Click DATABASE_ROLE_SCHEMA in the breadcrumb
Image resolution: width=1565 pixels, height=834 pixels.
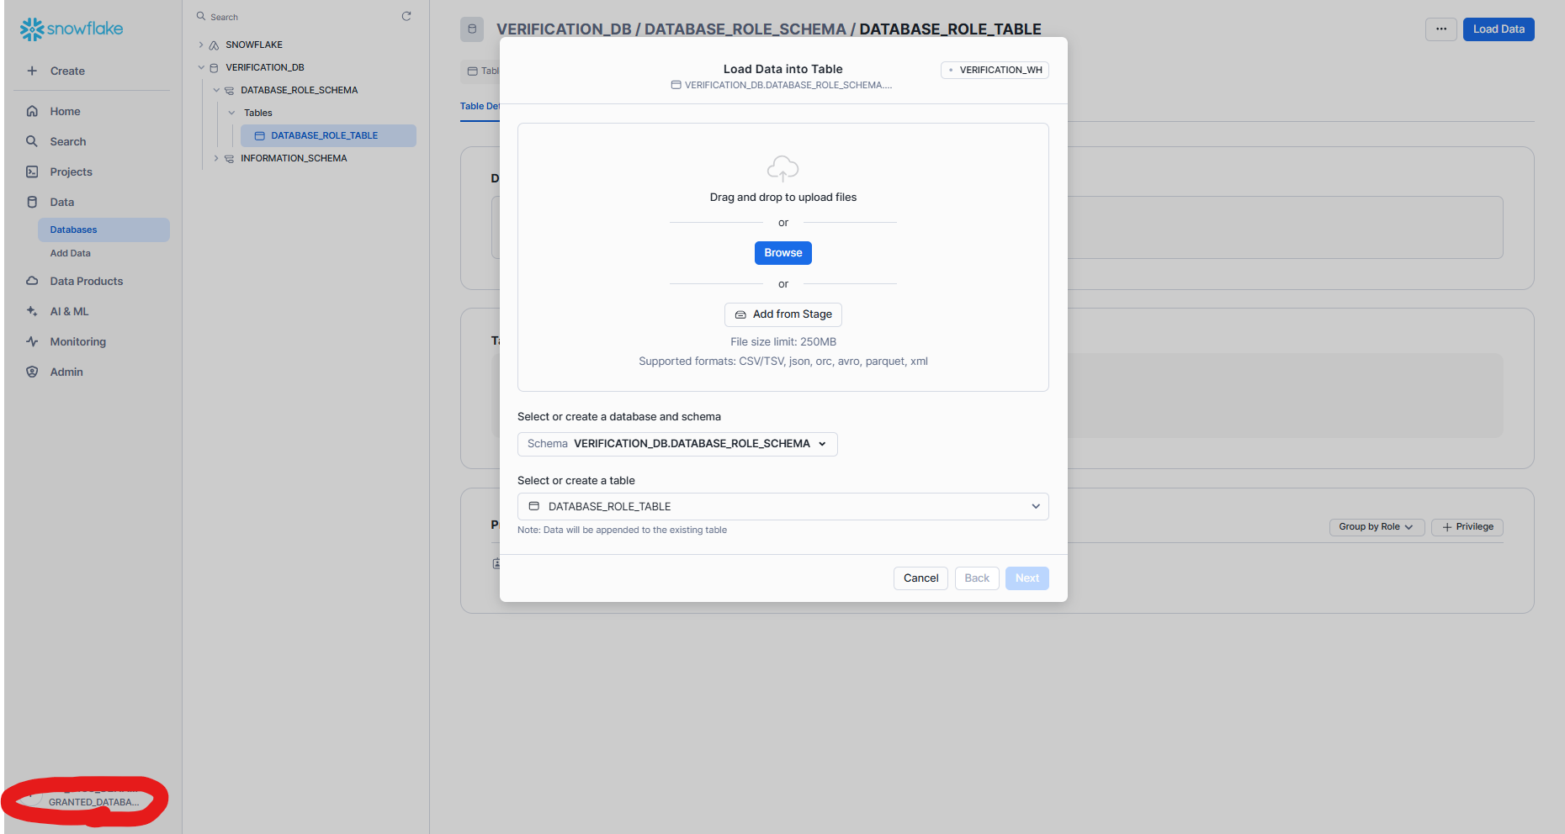click(745, 29)
